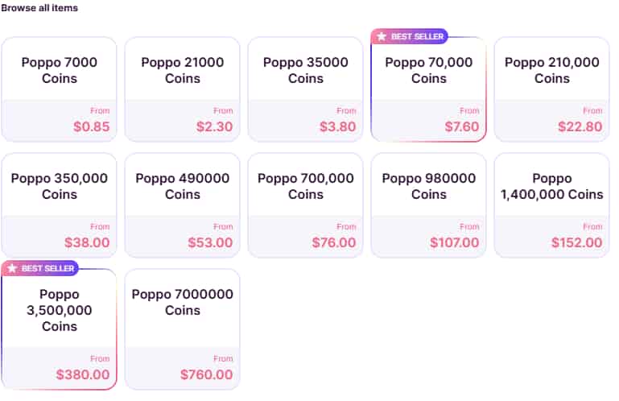
Task: Click the $7.60 price on best seller
Action: [461, 126]
